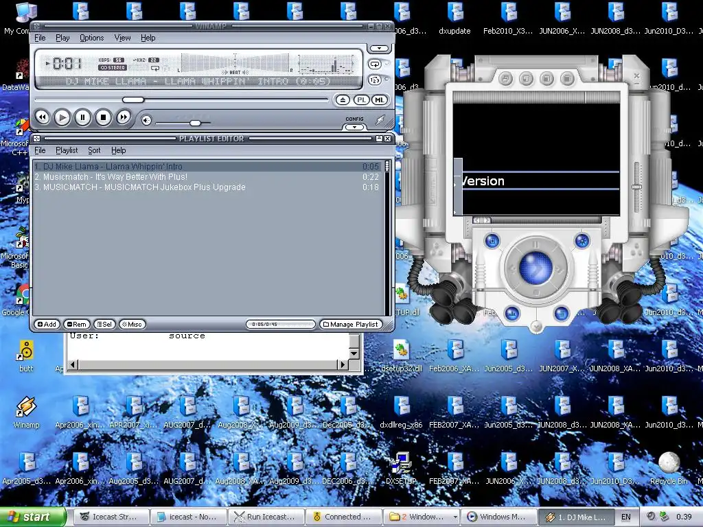Select track MUSICMATCH Jukebox Plus Upgrade
This screenshot has height=527, width=703.
pos(207,187)
